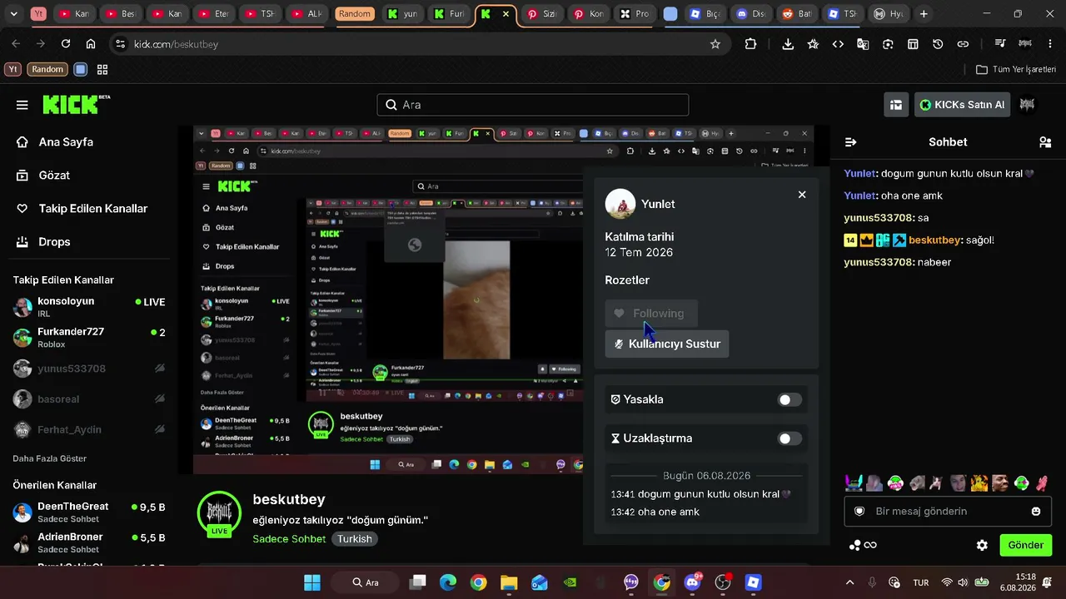Focus the 'Bir mesaj gönderin' chat input
Screen dimensions: 1066x599
click(949, 511)
